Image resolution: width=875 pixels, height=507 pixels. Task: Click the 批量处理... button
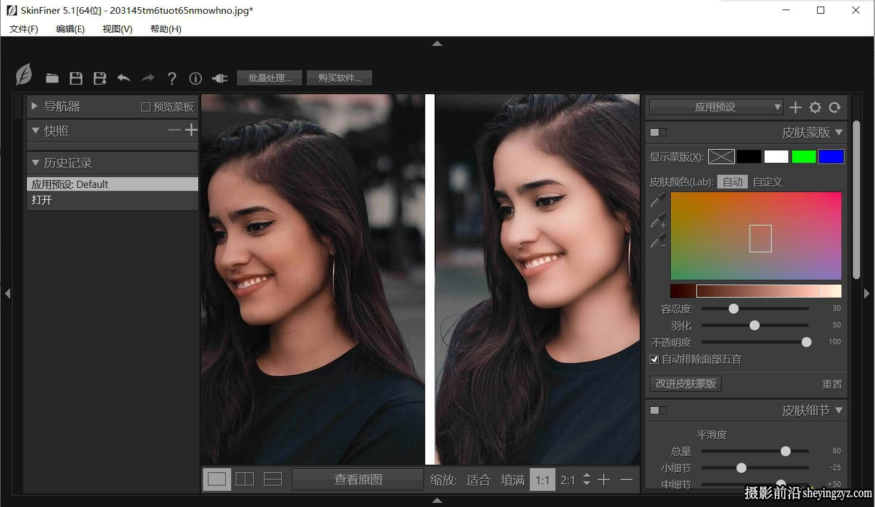[x=270, y=78]
